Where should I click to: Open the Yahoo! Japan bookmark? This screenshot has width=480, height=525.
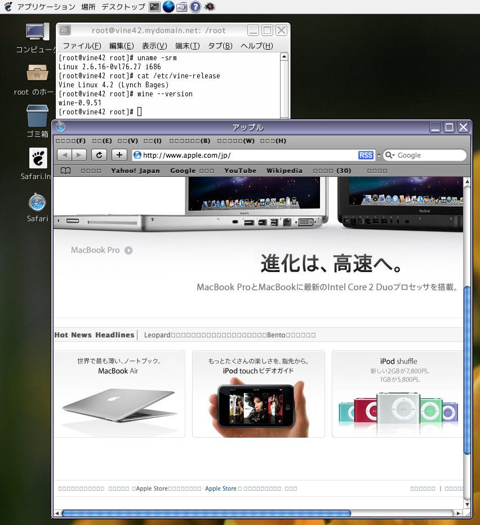coord(135,171)
